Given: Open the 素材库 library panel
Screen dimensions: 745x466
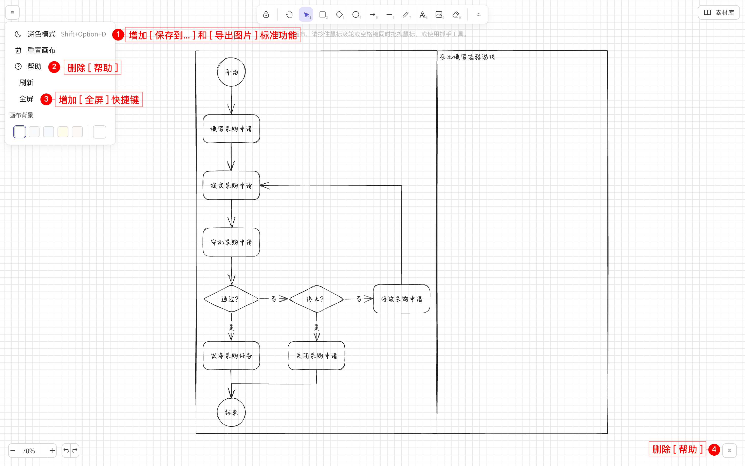Looking at the screenshot, I should 718,12.
